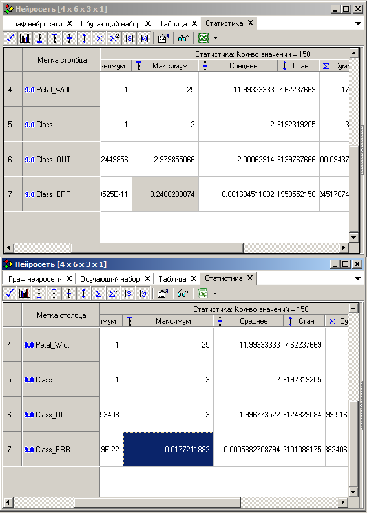Click horizontal scroll-right arrow in lower window

343,502
